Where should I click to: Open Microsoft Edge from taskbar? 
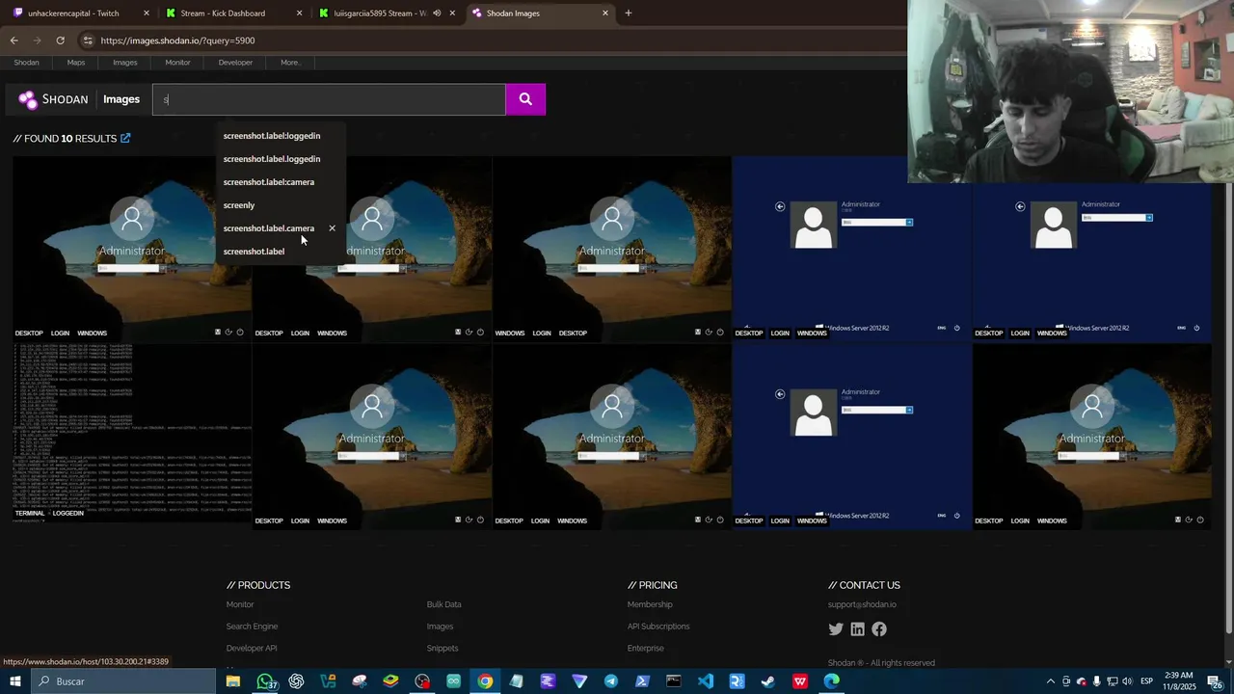831,681
